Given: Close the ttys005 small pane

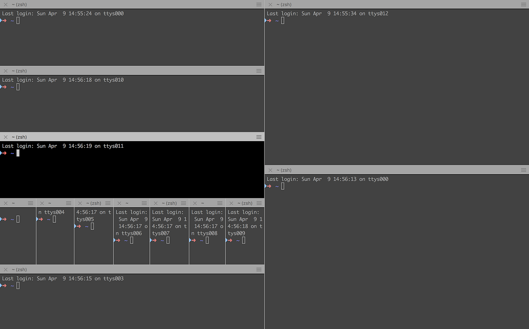Looking at the screenshot, I should click(81, 203).
